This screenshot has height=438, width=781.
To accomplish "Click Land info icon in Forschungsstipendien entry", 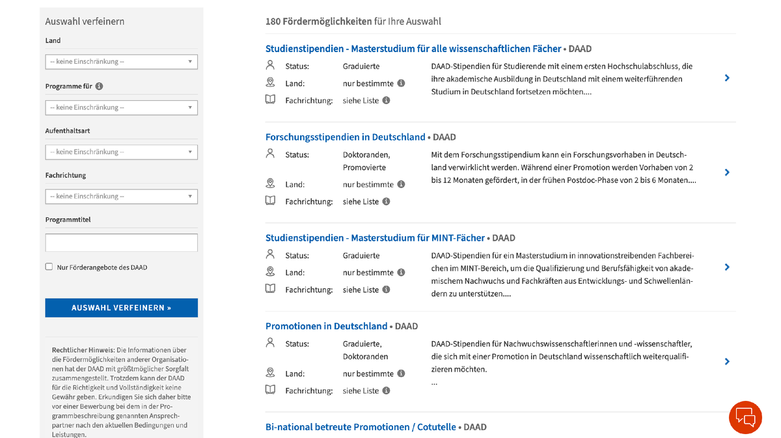I will coord(401,184).
